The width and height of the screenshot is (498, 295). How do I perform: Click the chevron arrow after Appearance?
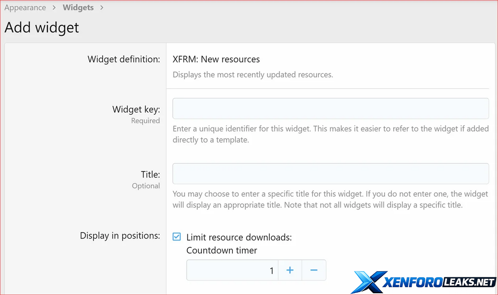54,8
